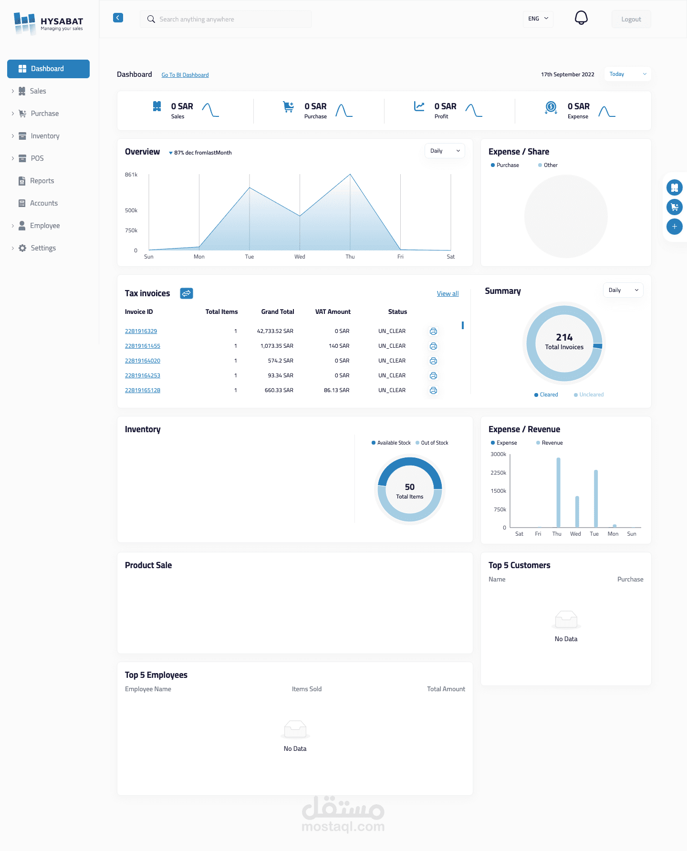Click the floating sales shortcut button

pos(674,187)
